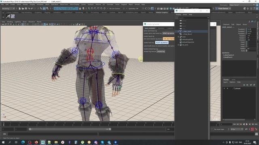Open the Layers menu in the Layer Editor
Viewport: 259px width, 145px height.
(225, 82)
